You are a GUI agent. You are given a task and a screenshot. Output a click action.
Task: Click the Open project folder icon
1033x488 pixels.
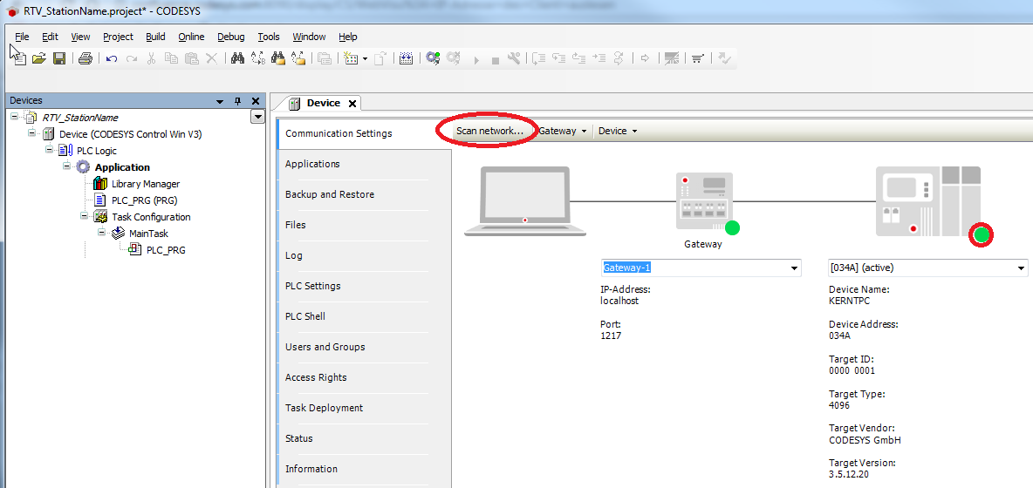pos(38,58)
